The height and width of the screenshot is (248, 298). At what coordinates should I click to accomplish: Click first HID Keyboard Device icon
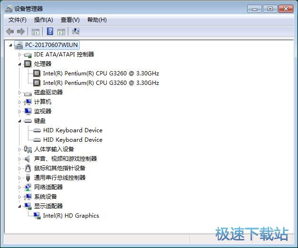click(37, 130)
